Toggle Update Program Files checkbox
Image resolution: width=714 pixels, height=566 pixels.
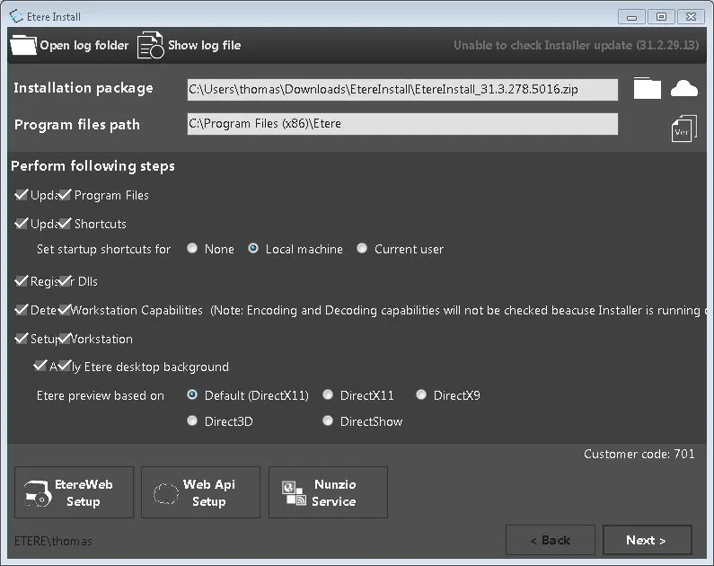(x=22, y=195)
